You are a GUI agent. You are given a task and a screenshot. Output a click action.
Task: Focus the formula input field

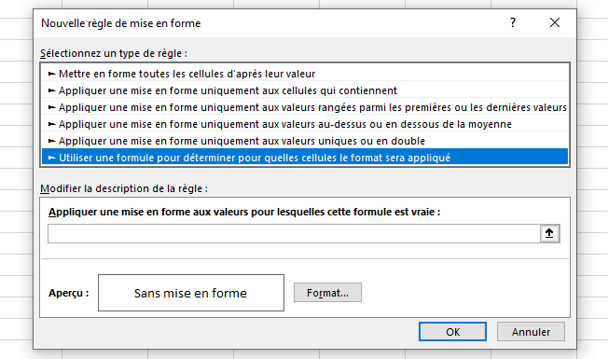[x=294, y=233]
